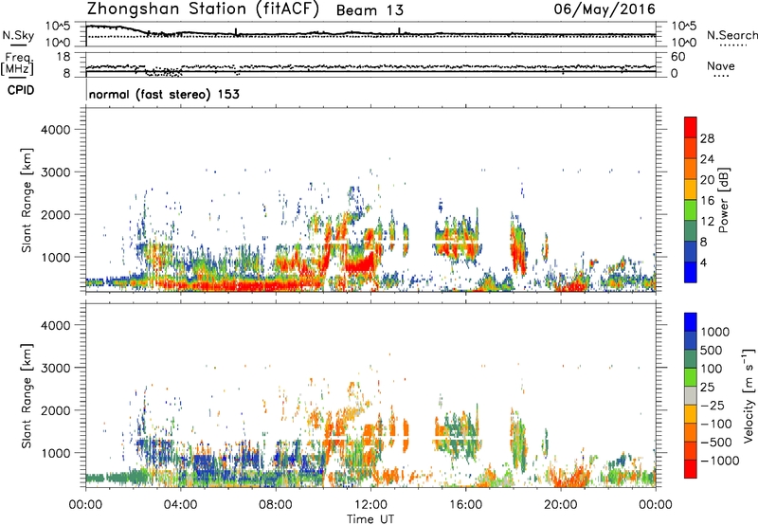This screenshot has width=758, height=525.
Task: Click the '08:00' time tick label
Action: pos(276,505)
